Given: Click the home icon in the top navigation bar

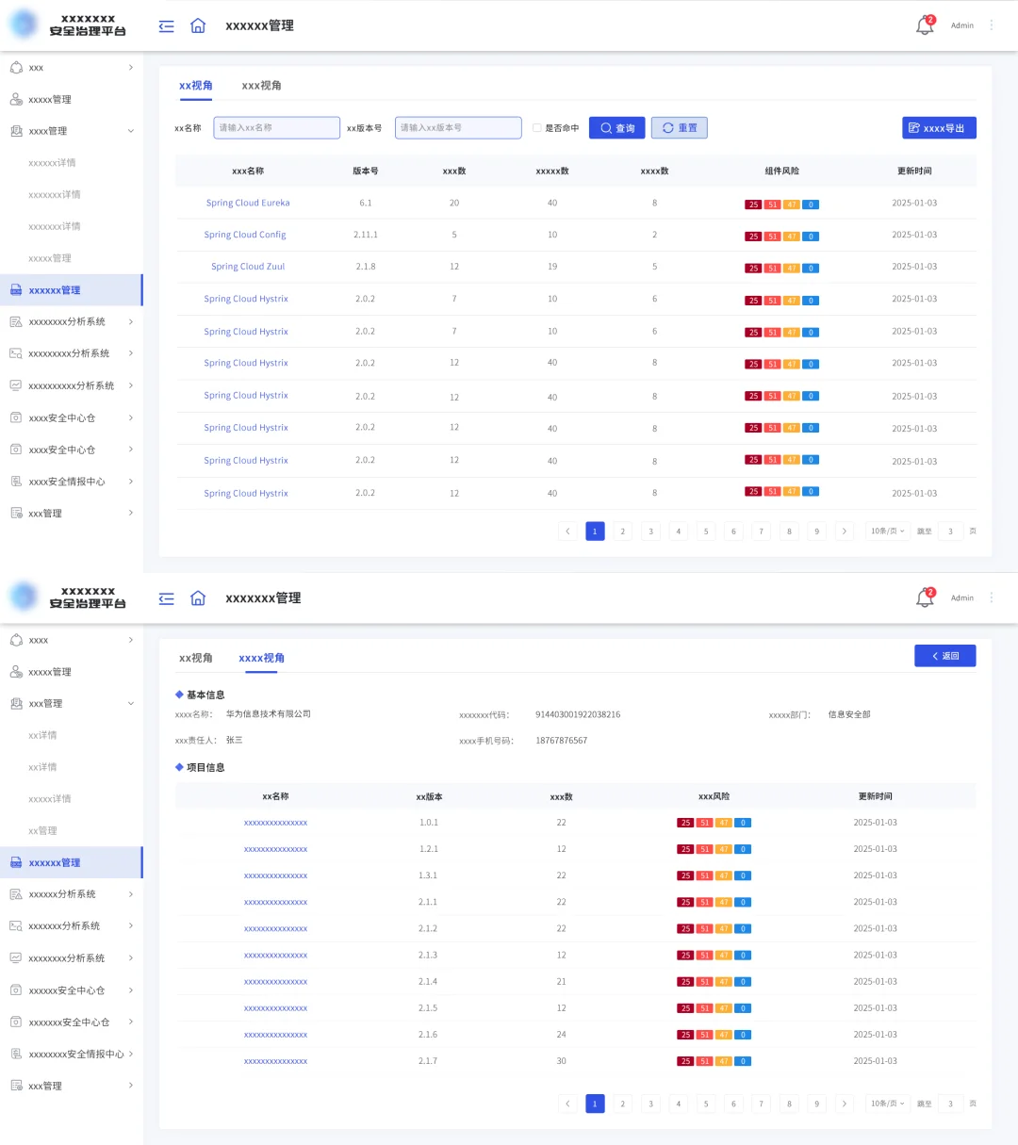Looking at the screenshot, I should (x=197, y=25).
